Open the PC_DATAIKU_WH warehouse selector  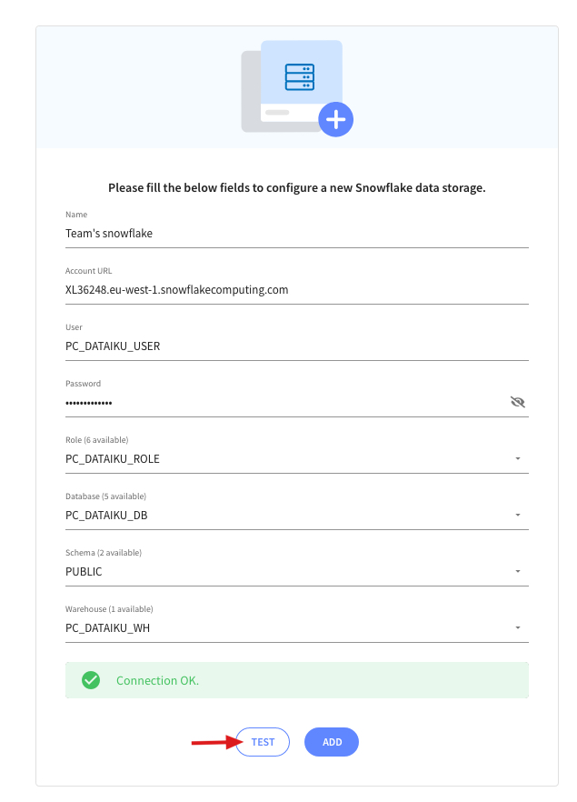point(297,627)
